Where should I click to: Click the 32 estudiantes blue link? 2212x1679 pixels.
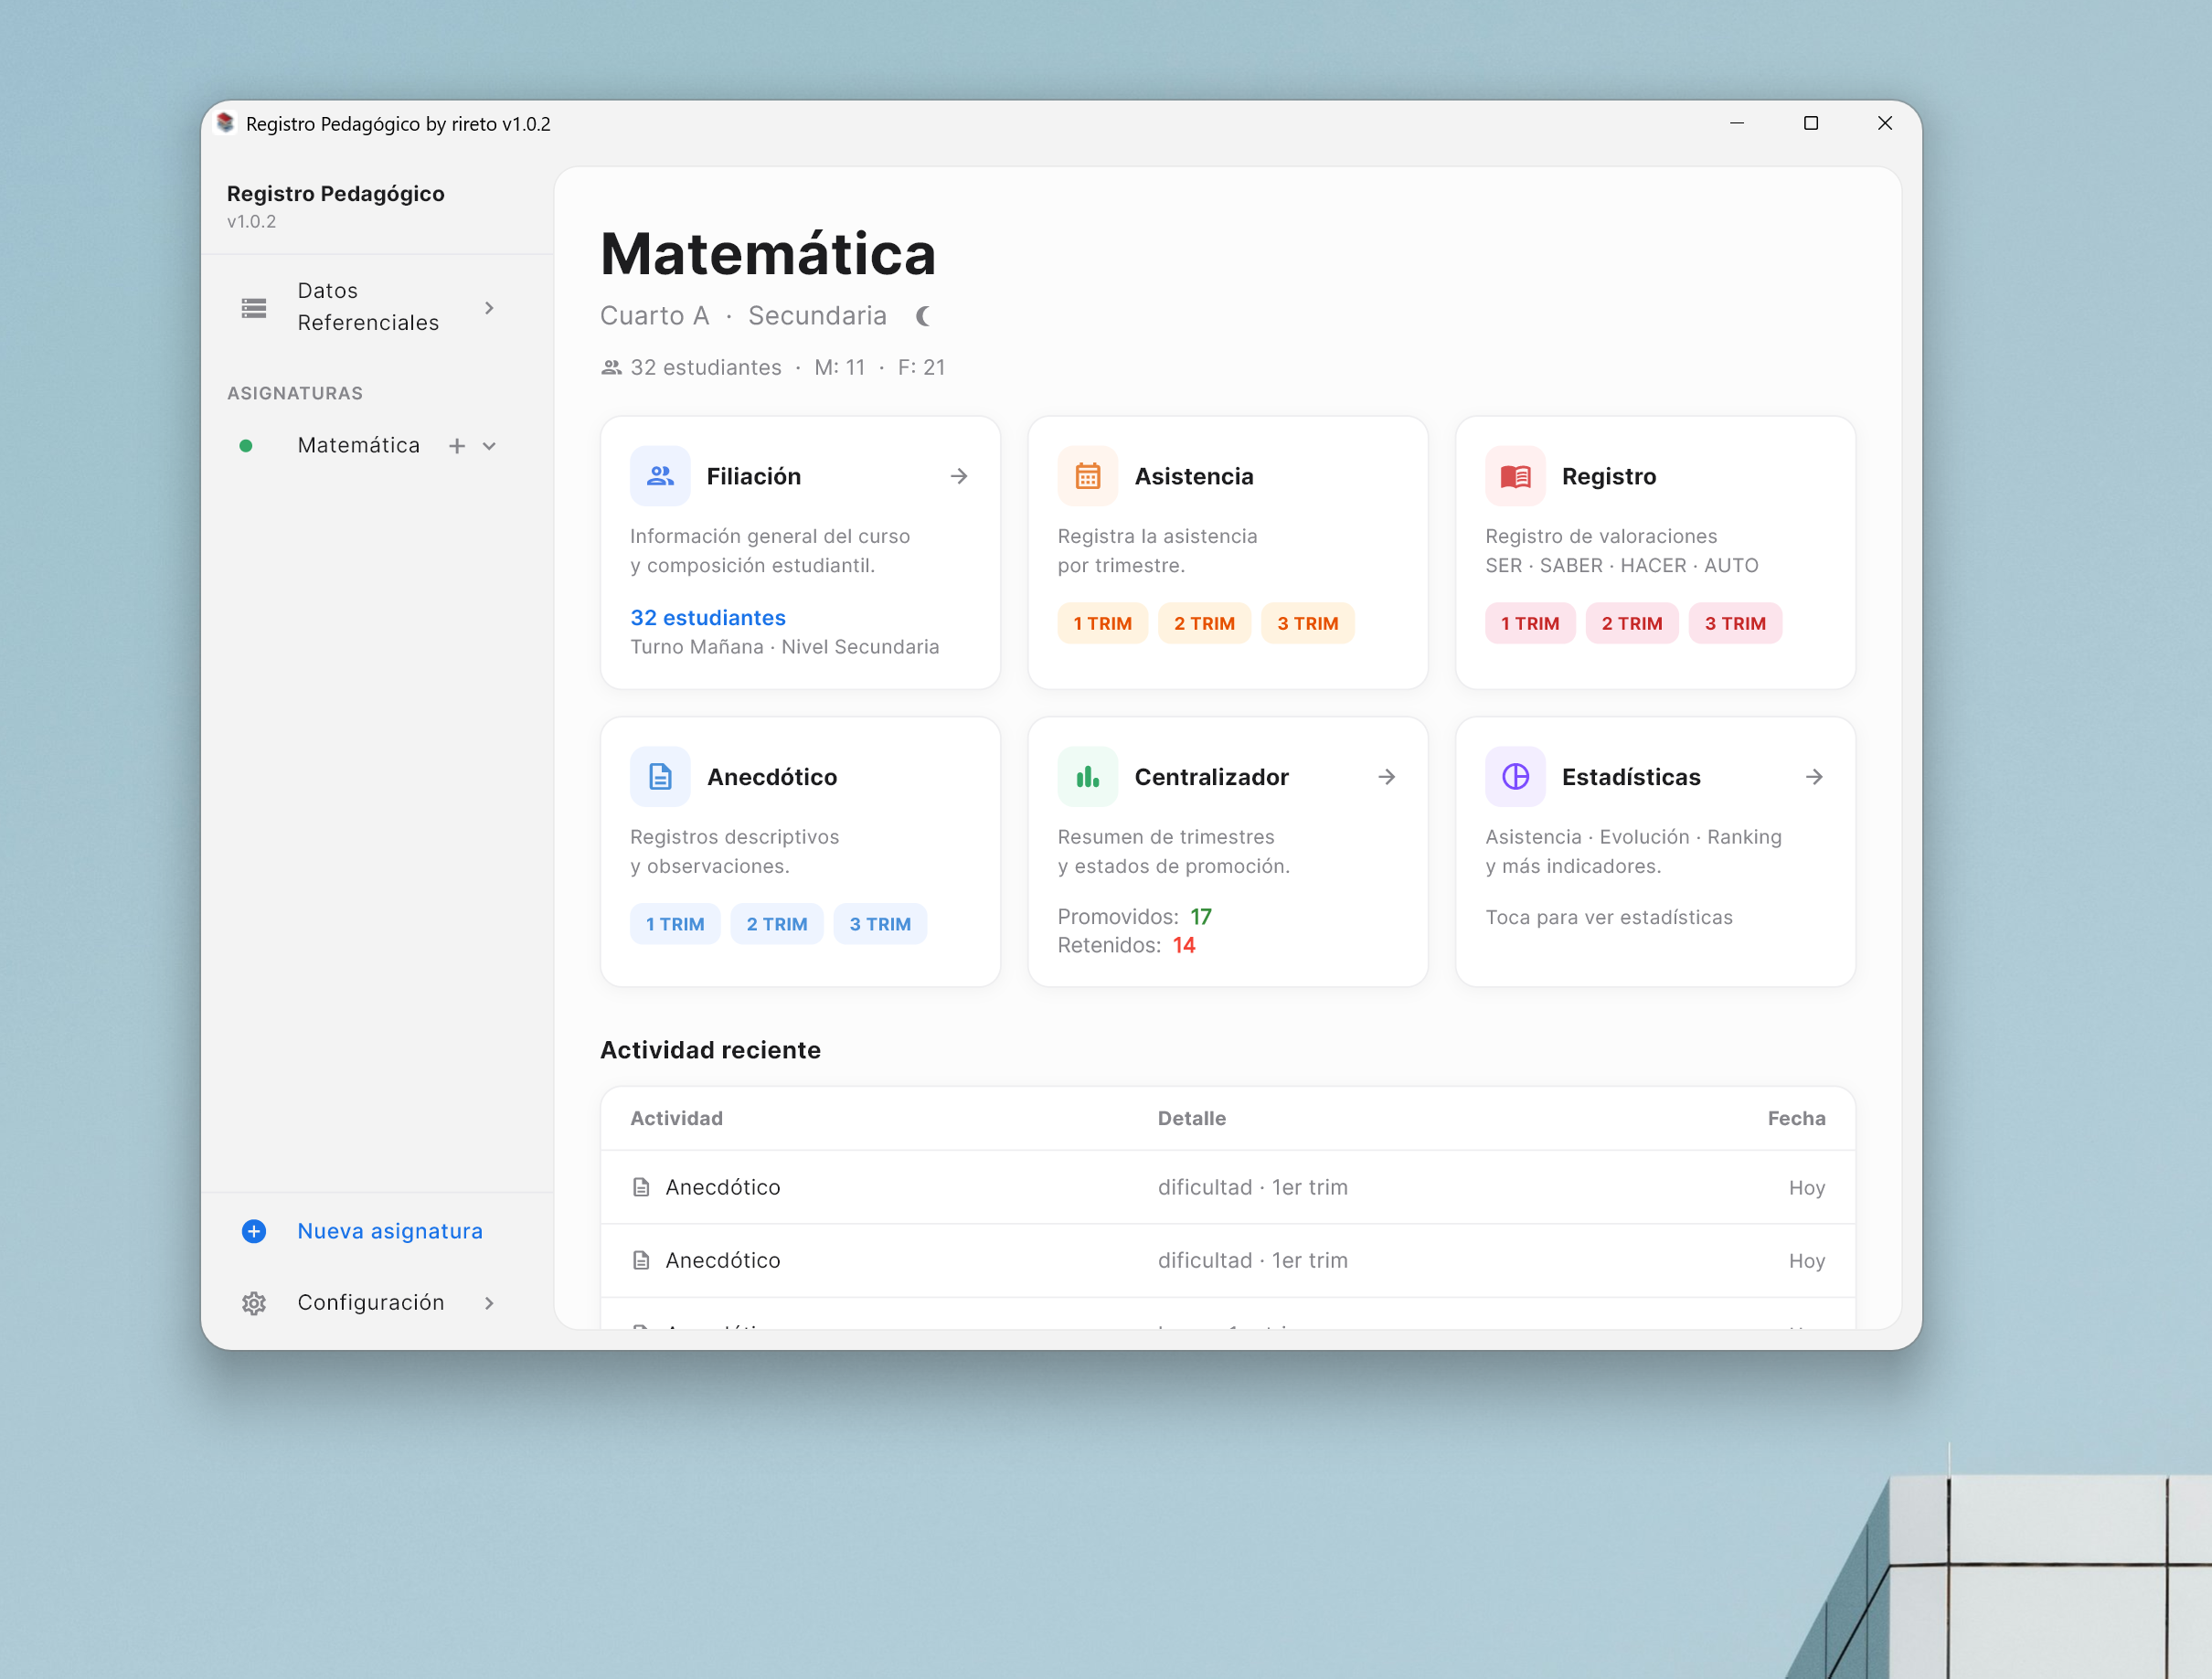point(708,618)
